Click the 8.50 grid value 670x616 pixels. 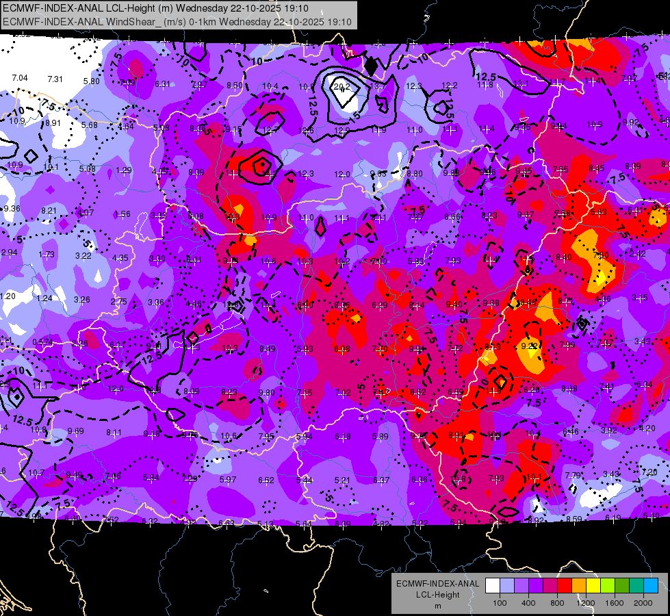(x=235, y=86)
